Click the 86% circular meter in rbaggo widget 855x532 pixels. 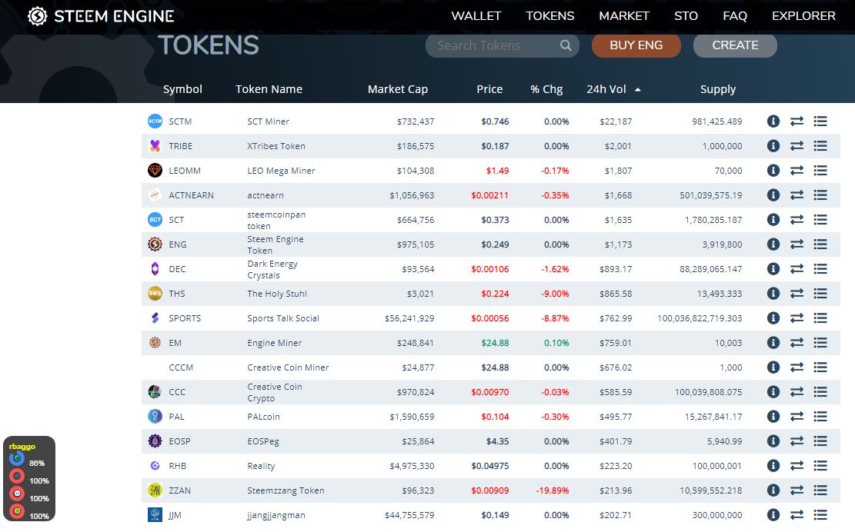17,459
